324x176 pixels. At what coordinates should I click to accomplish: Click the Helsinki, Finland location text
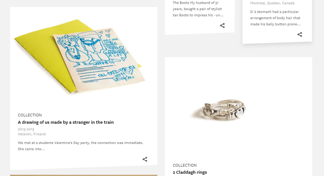pos(32,134)
